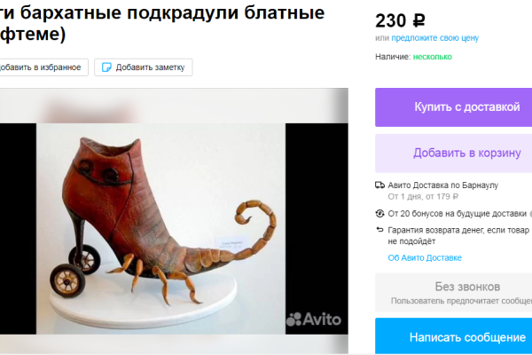Click the note icon beside Добавить заметку
Viewport: 532px width, 355px height.
(106, 67)
